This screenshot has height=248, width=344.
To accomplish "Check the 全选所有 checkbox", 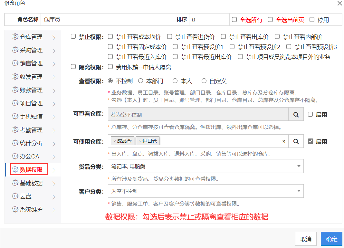I will coord(234,20).
